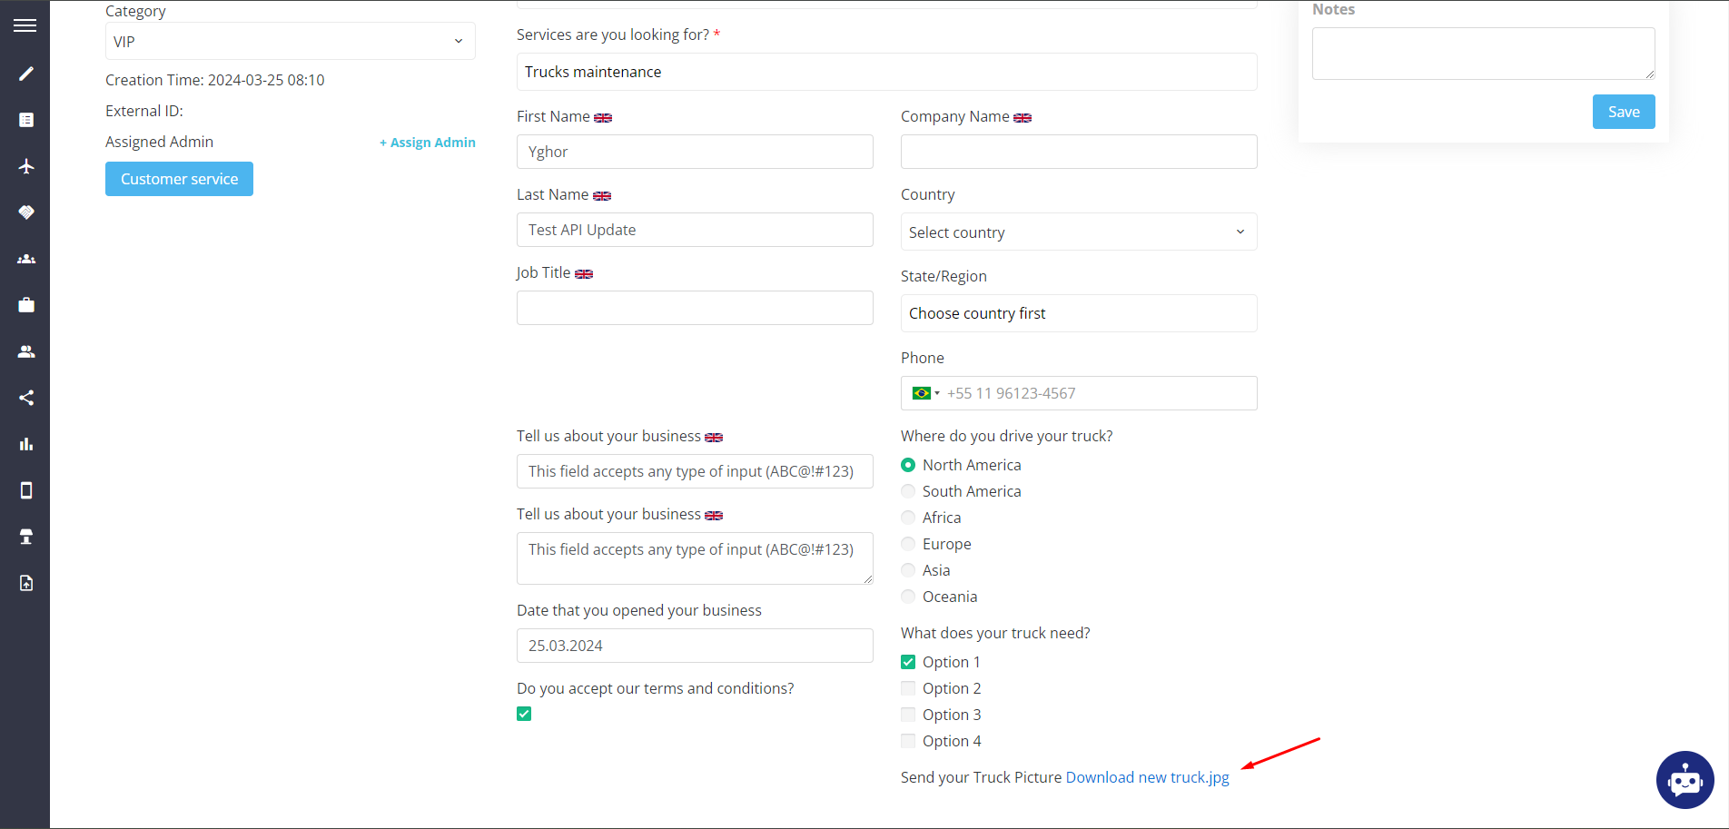
Task: Select the Europe radio option
Action: click(908, 544)
